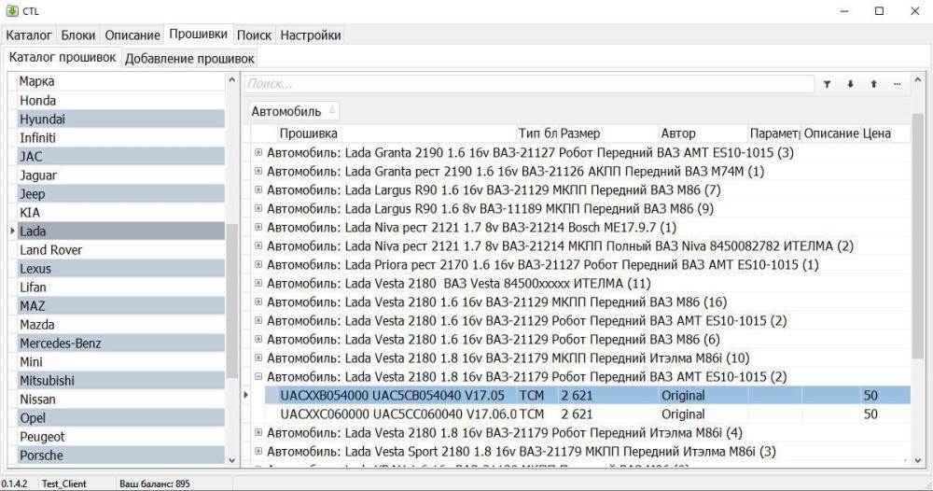Open the three-dots options menu
933x491 pixels.
[x=897, y=84]
